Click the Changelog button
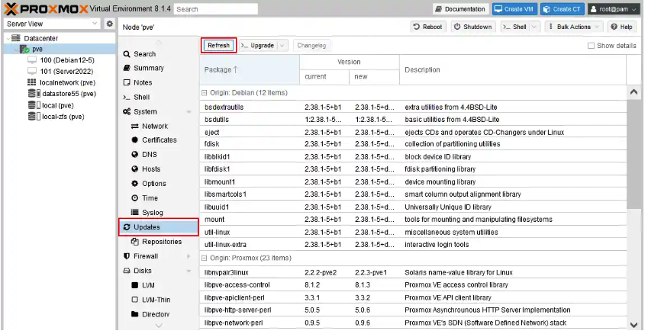 coord(311,46)
